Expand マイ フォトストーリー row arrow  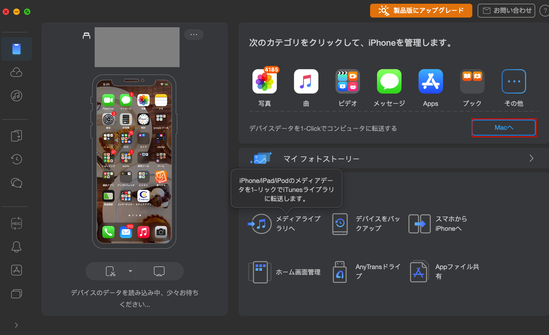[531, 158]
